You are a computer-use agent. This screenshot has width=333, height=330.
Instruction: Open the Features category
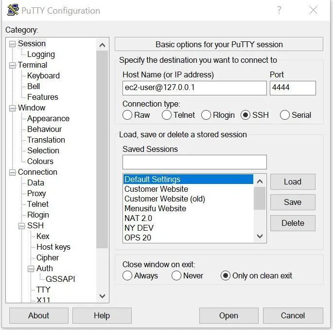[x=43, y=97]
